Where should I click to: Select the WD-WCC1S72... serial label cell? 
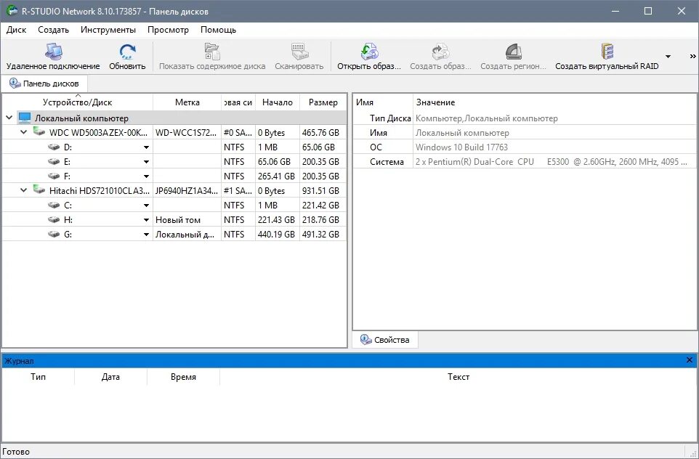pos(187,132)
